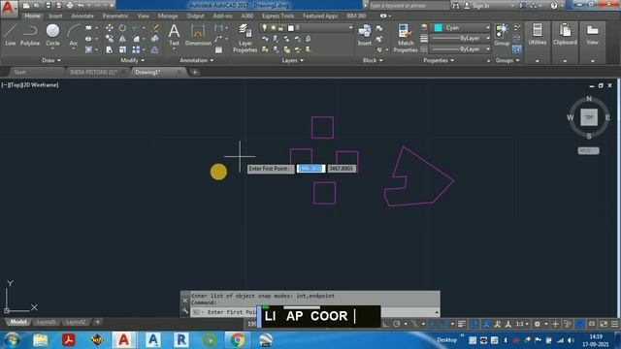Viewport: 621px width, 349px height.
Task: Click the Scale tool in Modify panel
Action: tap(122, 49)
